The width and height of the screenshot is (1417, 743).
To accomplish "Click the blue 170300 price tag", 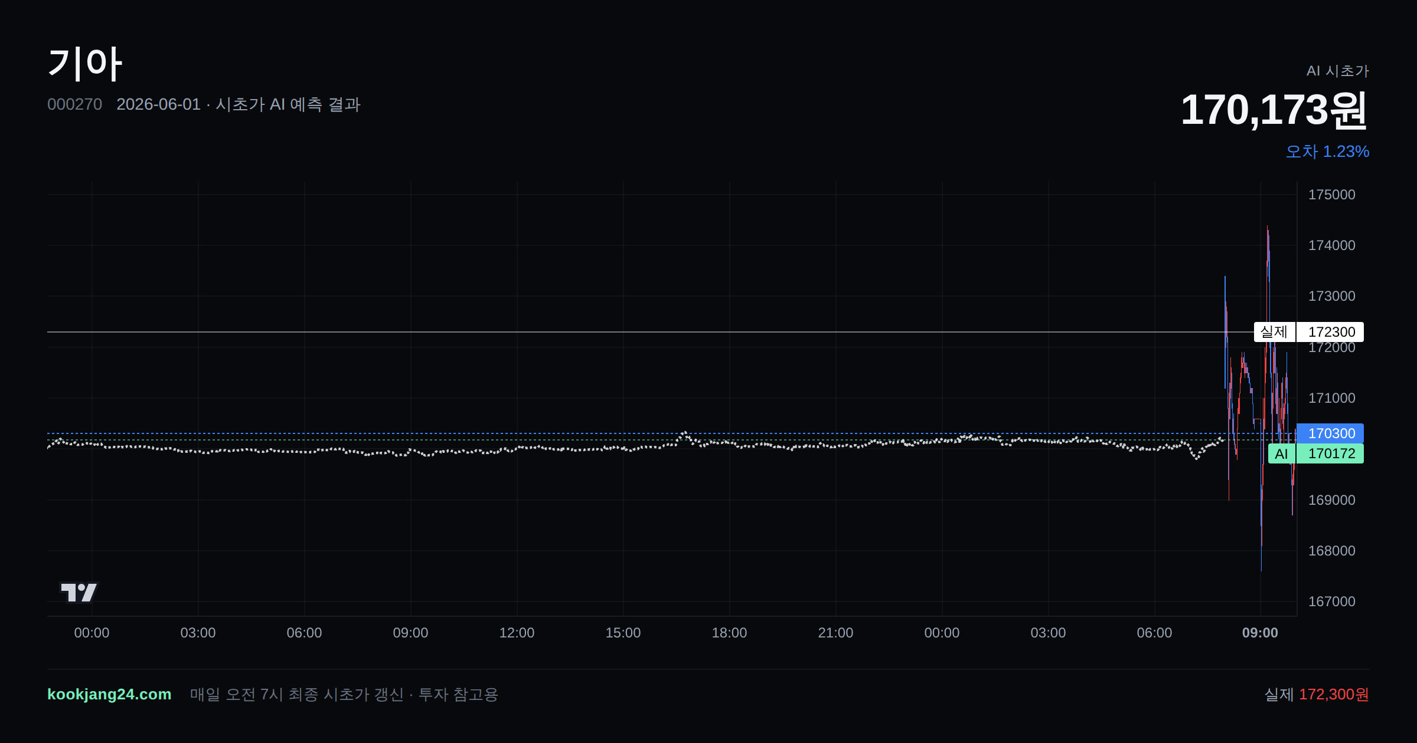I will point(1331,433).
